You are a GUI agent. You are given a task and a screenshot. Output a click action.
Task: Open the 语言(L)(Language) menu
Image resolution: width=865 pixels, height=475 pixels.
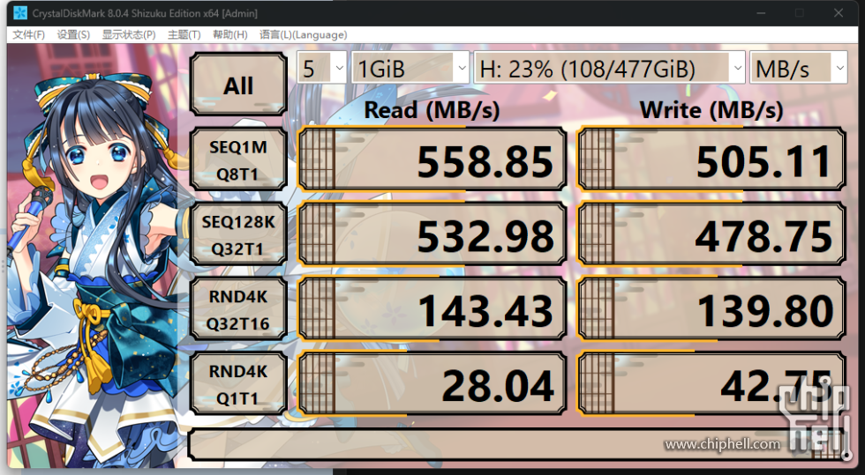click(x=304, y=34)
